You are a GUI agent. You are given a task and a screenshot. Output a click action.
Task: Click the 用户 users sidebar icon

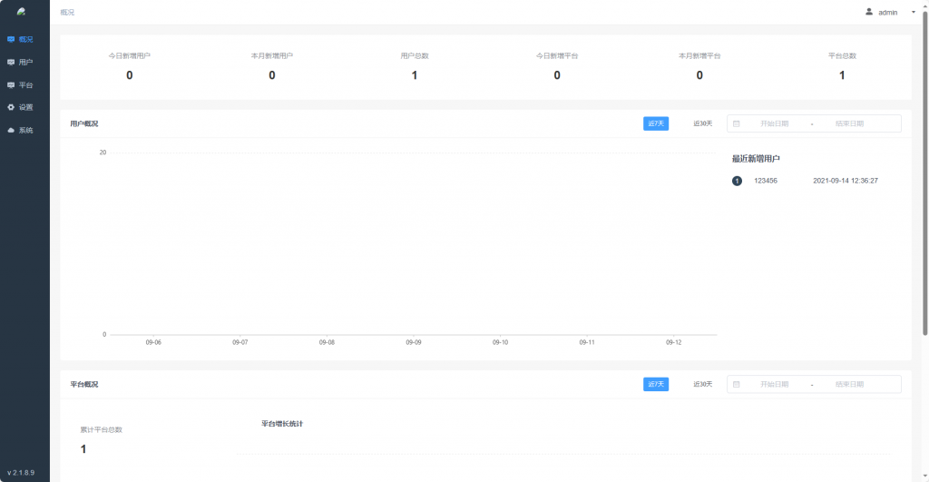[x=11, y=62]
